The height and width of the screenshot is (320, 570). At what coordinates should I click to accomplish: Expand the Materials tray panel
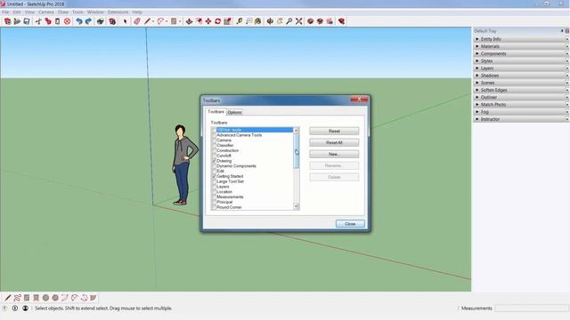521,46
